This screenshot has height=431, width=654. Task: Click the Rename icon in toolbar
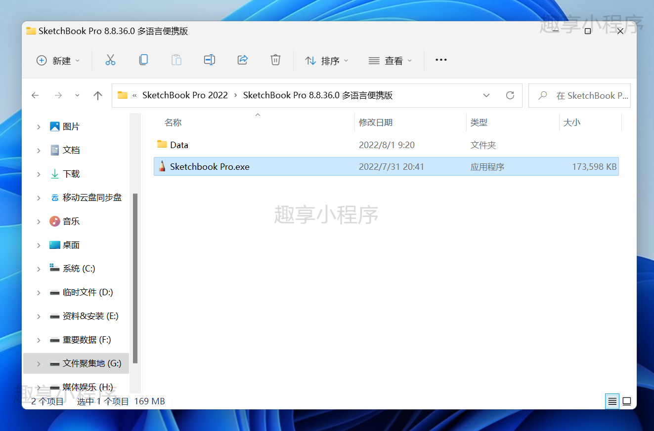tap(210, 60)
